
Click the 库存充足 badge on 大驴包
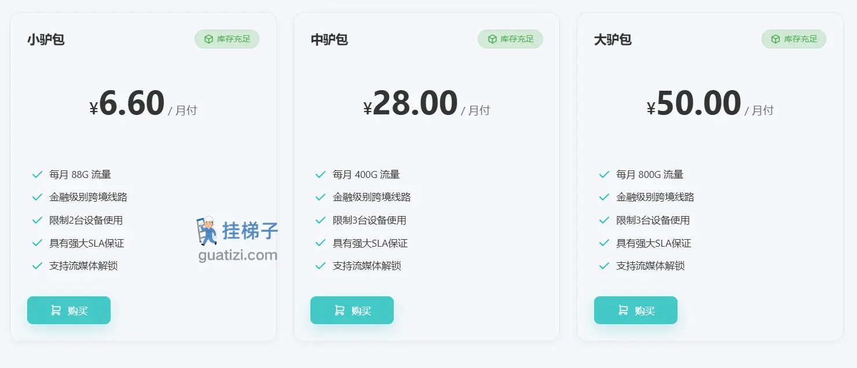pyautogui.click(x=794, y=39)
